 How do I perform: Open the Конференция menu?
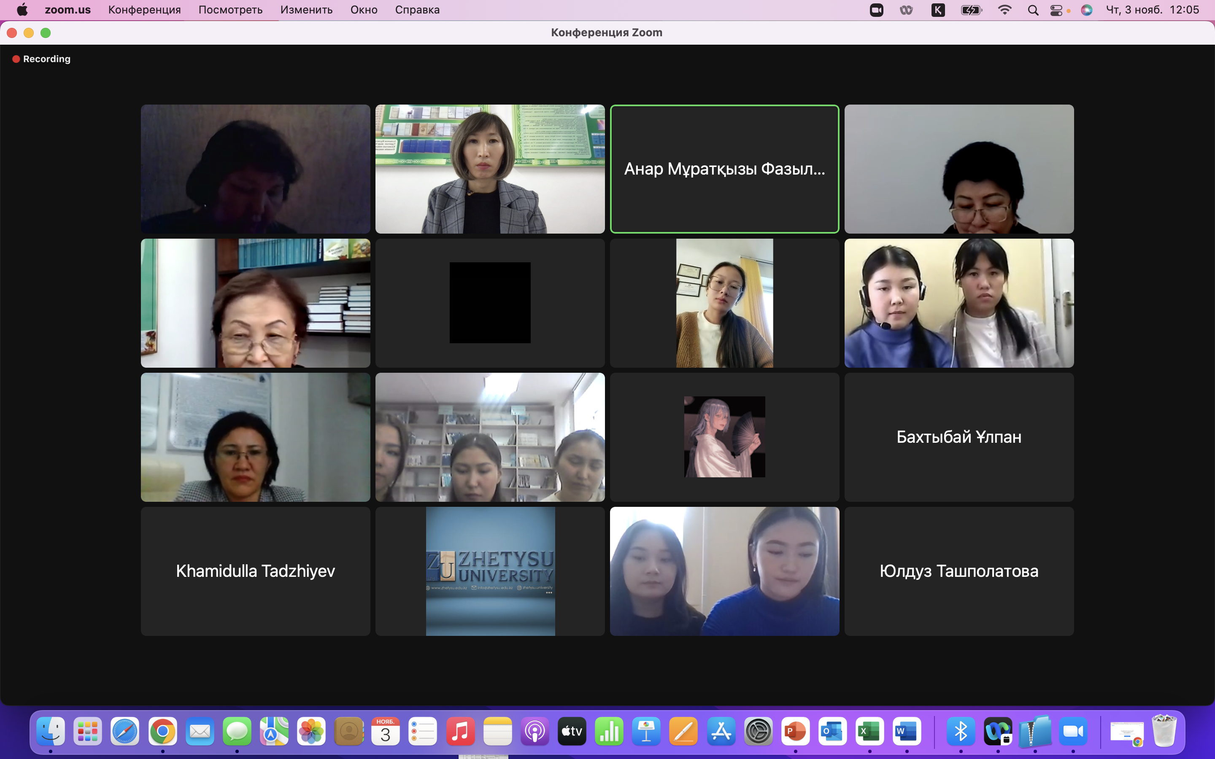click(x=144, y=10)
